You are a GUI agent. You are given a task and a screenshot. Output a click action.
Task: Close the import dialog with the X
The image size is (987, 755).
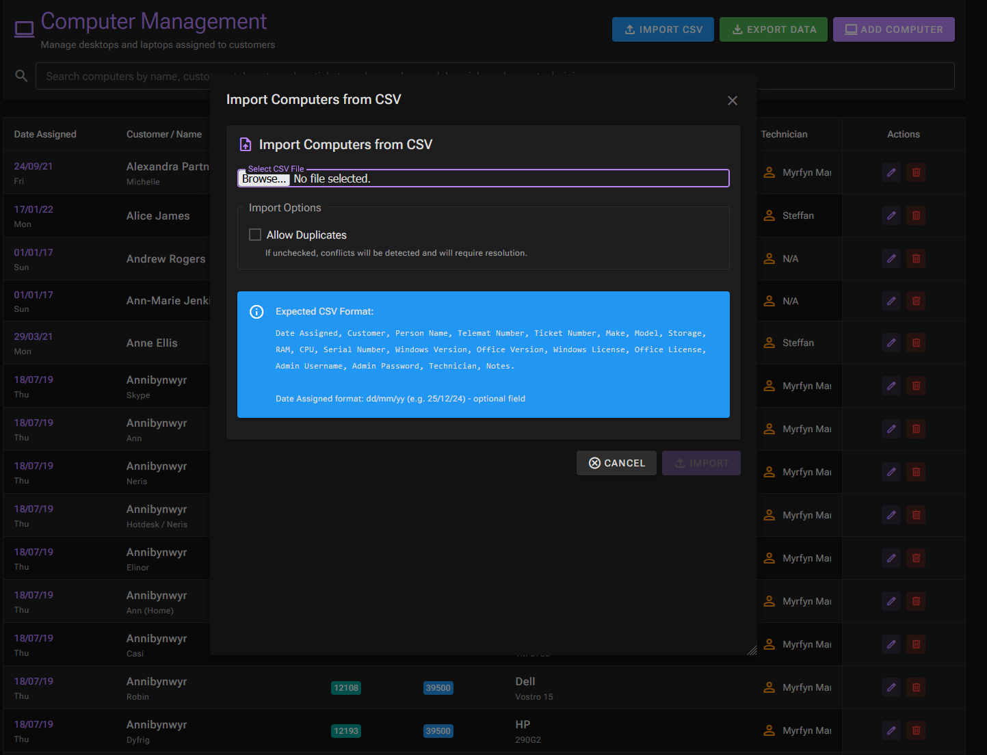click(732, 101)
